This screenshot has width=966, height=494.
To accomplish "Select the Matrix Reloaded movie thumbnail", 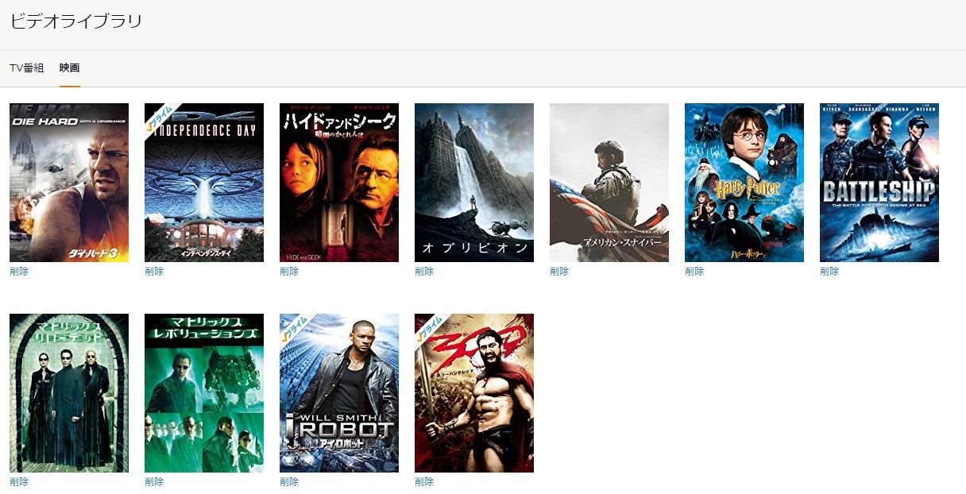I will 69,393.
